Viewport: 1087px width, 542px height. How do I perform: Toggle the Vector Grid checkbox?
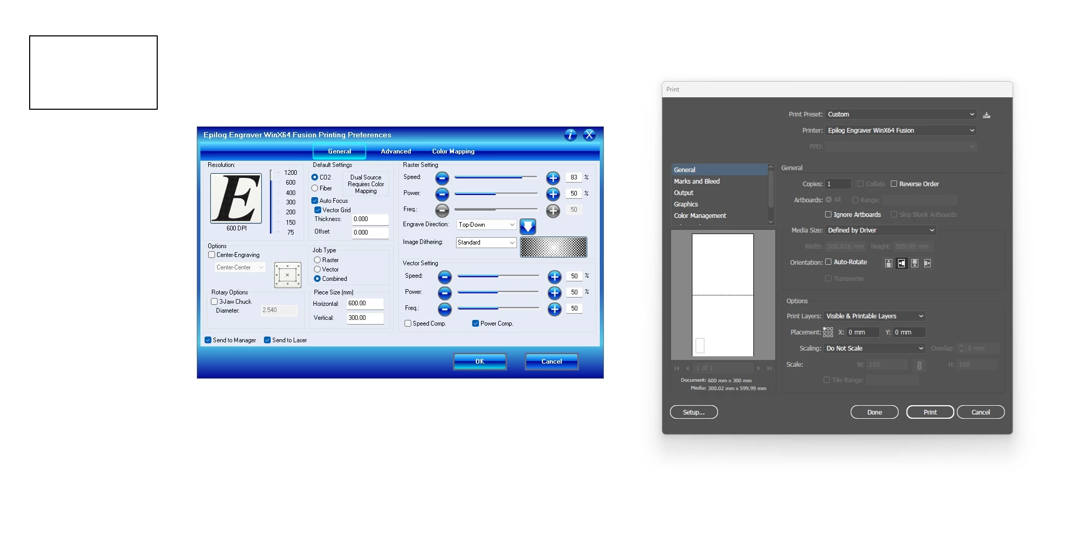point(318,210)
